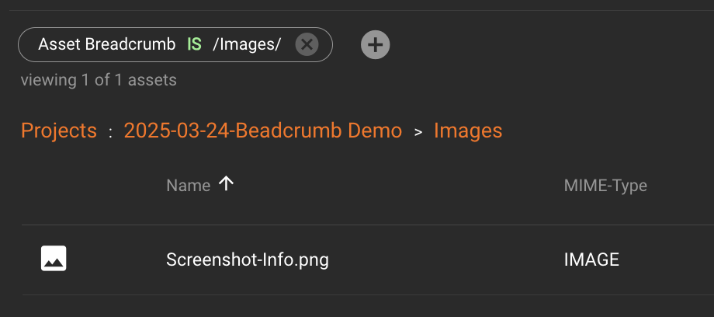Remove the Asset Breadcrumb filter with X icon
Image resolution: width=714 pixels, height=317 pixels.
307,44
